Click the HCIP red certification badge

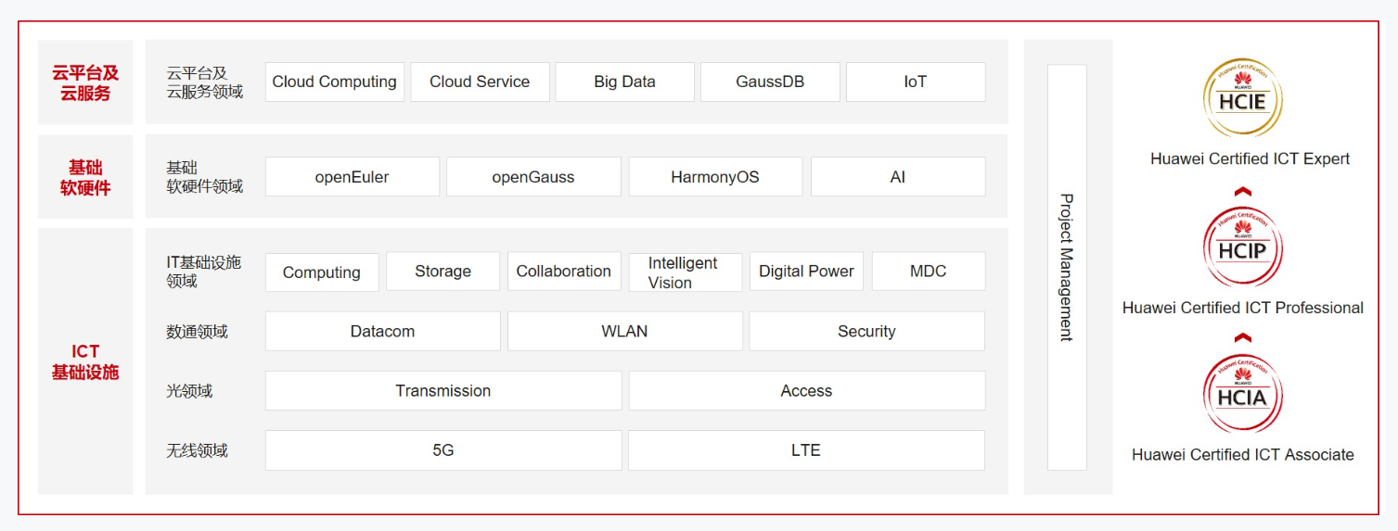click(1243, 247)
